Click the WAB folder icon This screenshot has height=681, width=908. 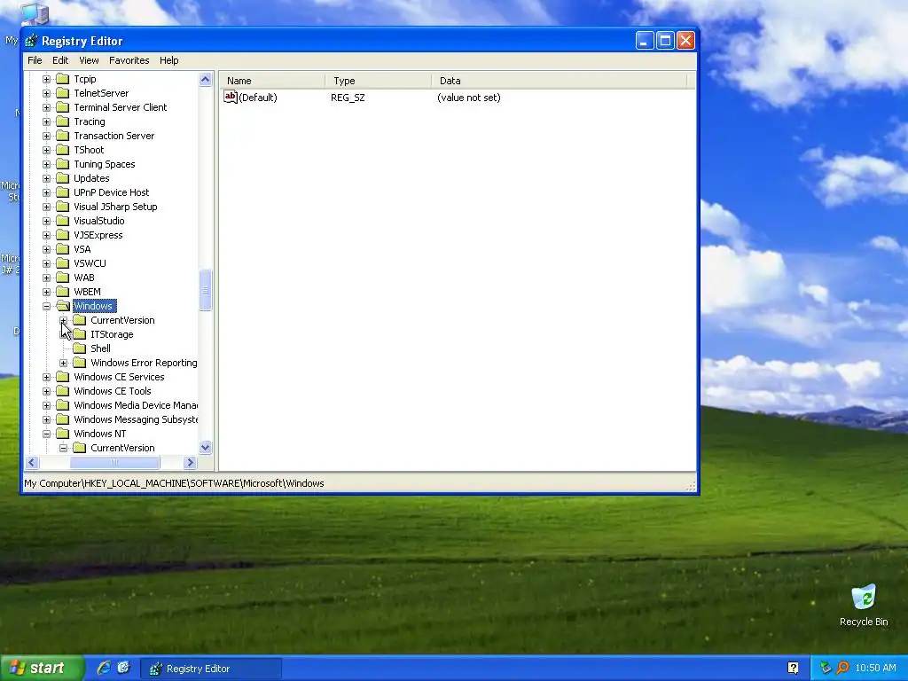point(63,278)
